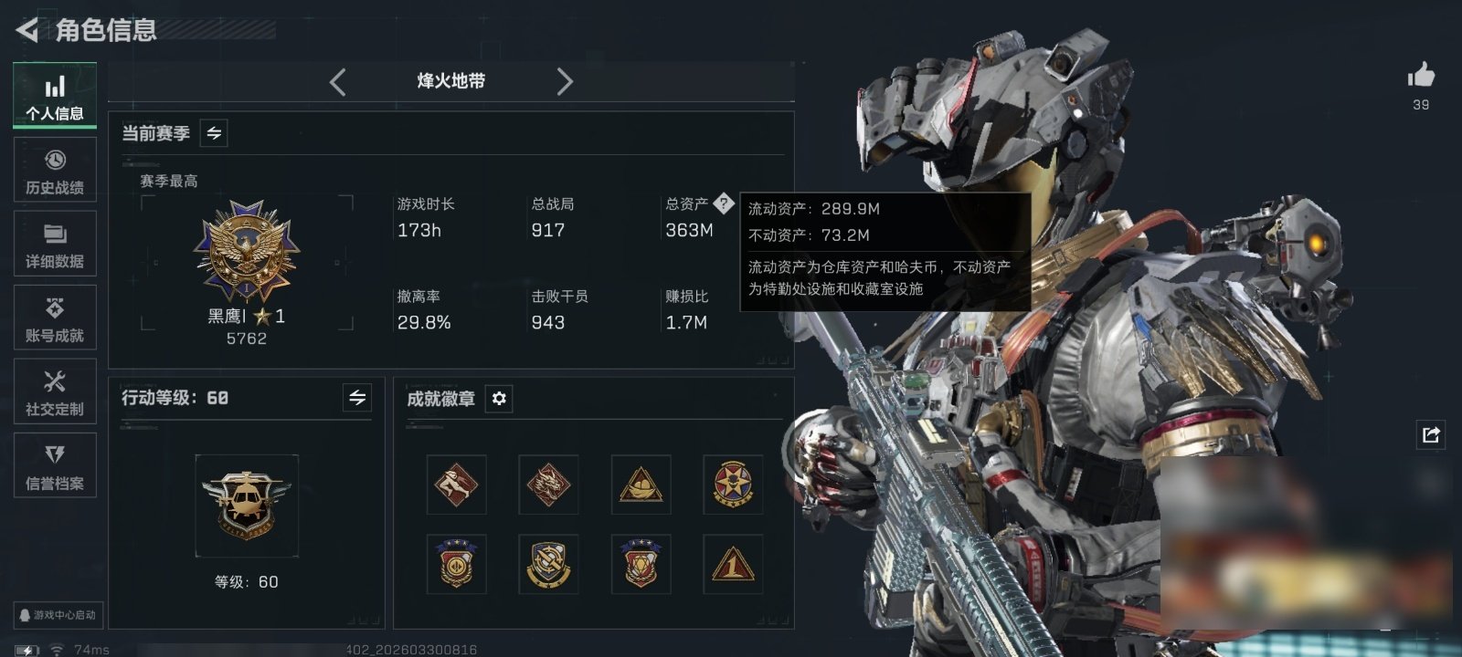
Task: Select the triangle number-one achievement badge
Action: (x=732, y=564)
